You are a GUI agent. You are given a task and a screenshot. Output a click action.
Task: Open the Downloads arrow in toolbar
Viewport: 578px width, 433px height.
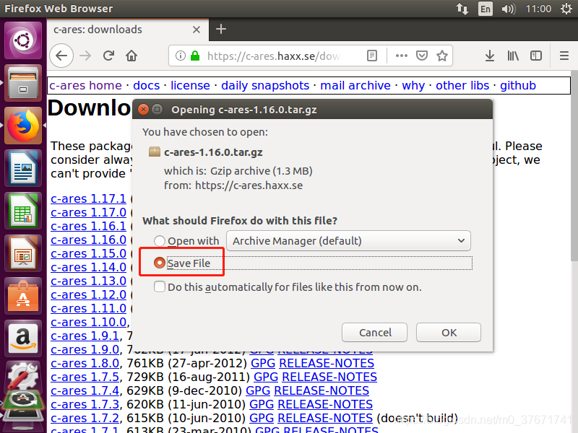coord(490,56)
